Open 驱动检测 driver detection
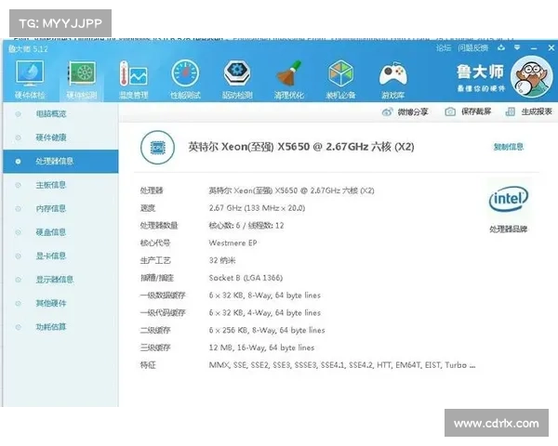Image resolution: width=558 pixels, height=446 pixels. pyautogui.click(x=237, y=76)
